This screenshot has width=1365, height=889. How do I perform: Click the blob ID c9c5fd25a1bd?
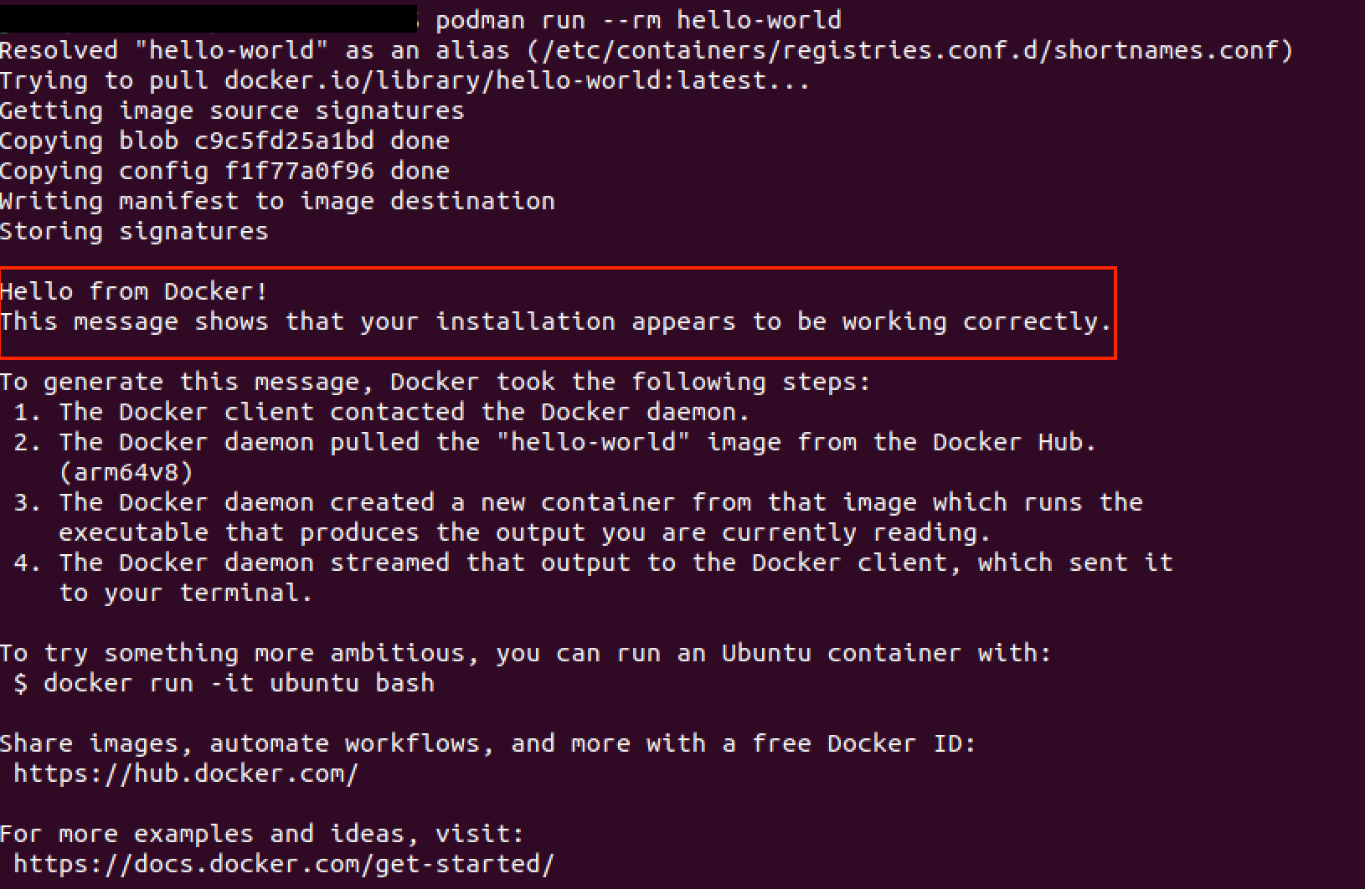[x=284, y=141]
